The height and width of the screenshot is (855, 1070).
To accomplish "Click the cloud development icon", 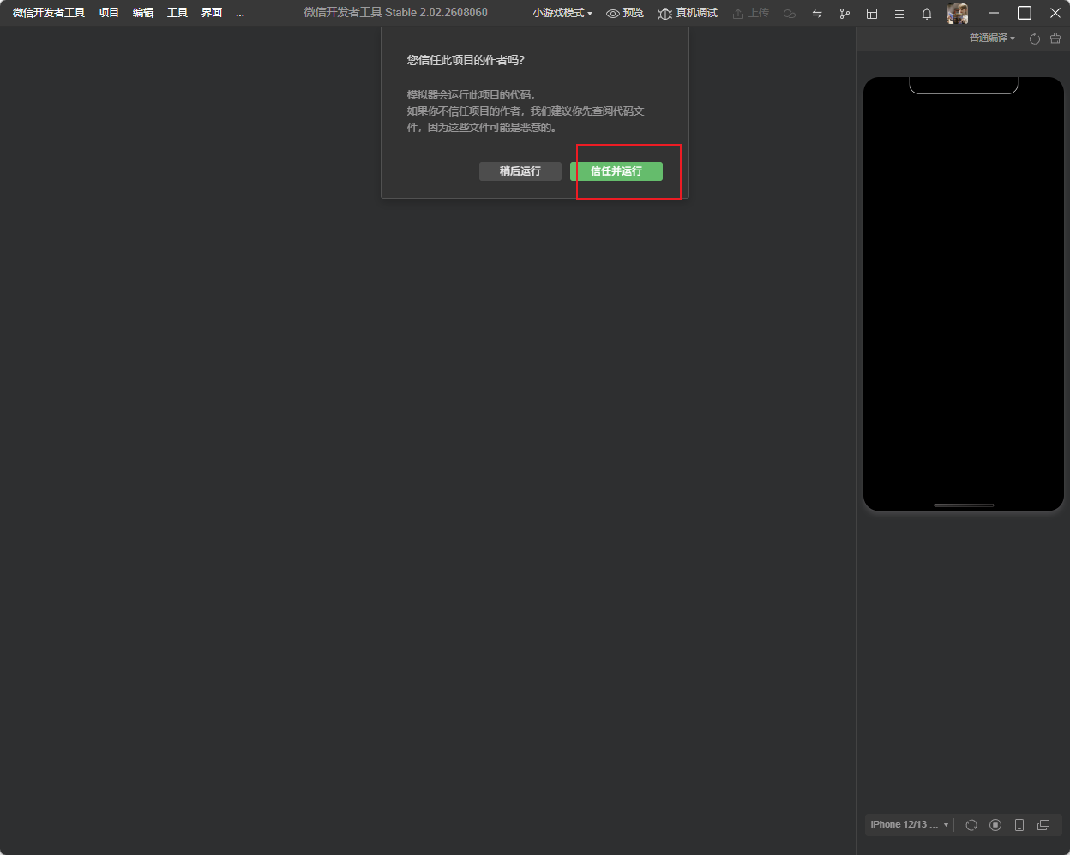I will coord(790,14).
